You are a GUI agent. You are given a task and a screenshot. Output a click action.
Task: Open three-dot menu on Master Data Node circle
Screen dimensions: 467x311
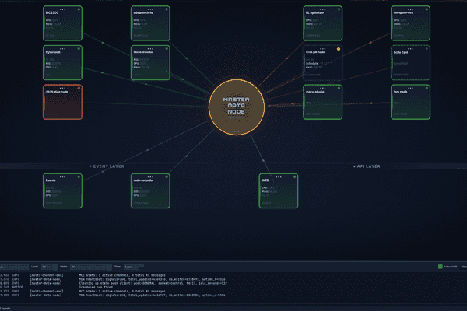237,131
